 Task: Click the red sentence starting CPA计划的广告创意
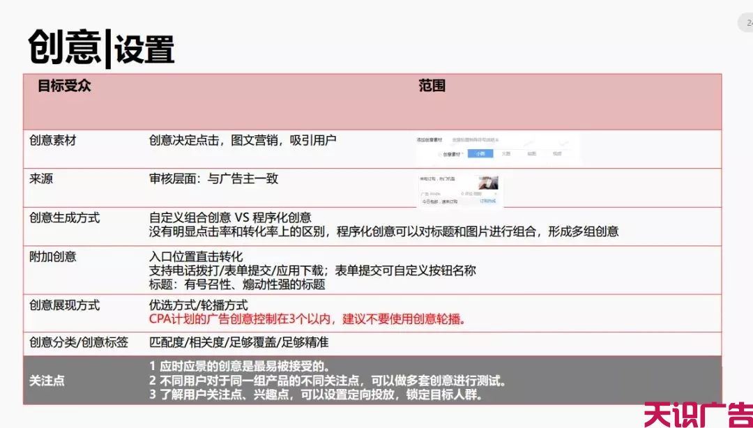[x=307, y=319]
